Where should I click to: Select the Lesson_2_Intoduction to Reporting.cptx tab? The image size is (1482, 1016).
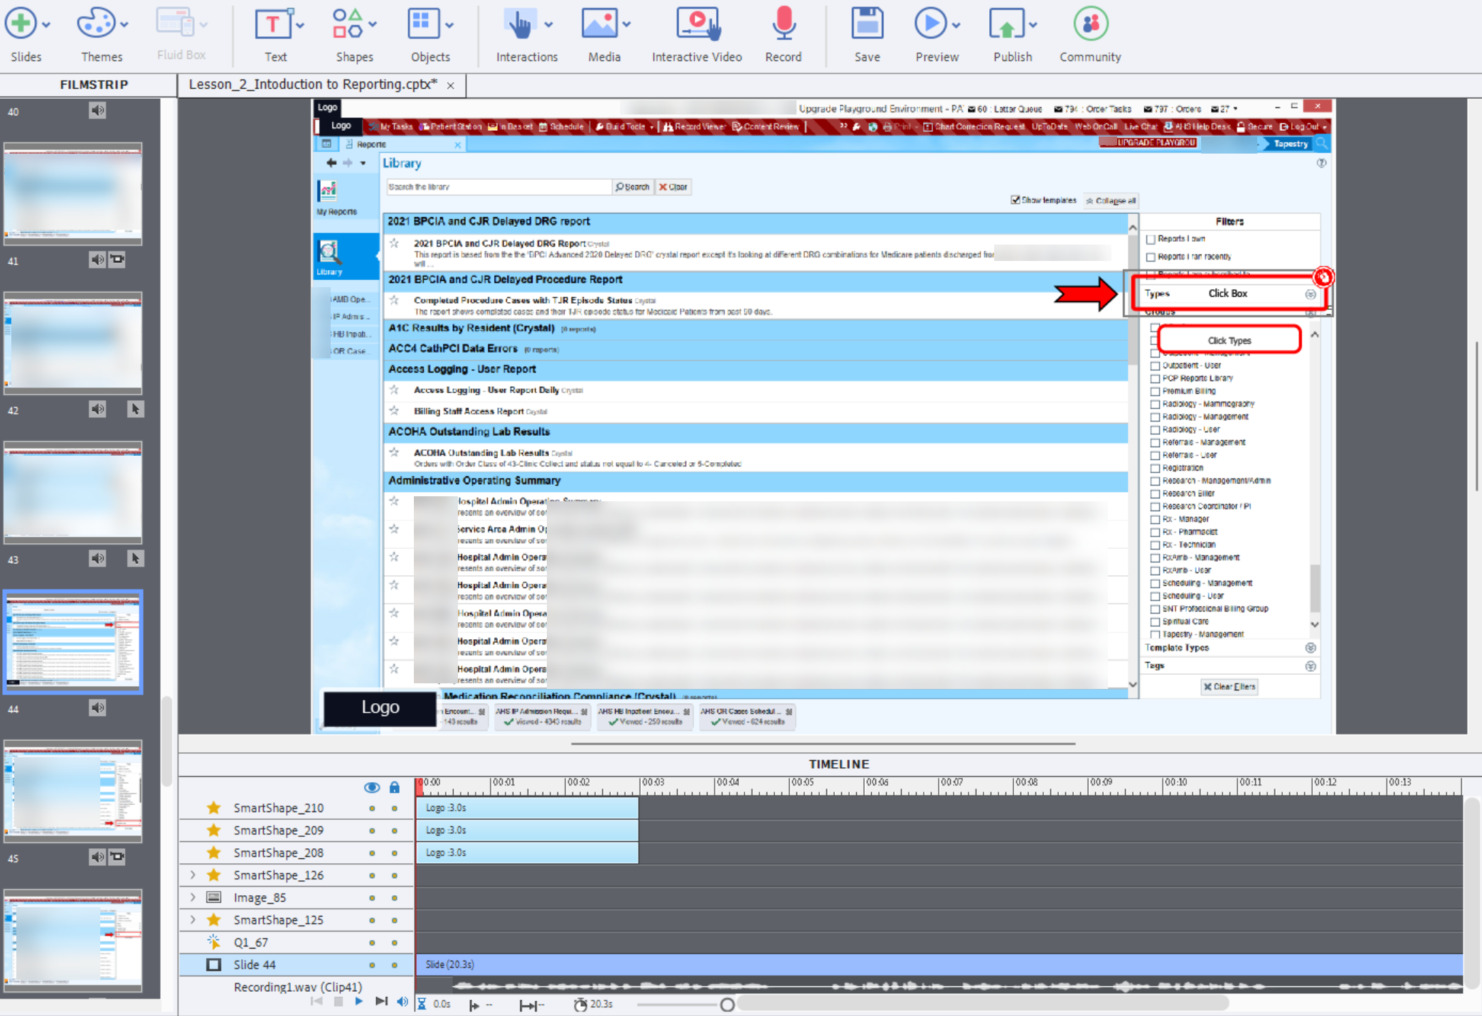point(313,85)
